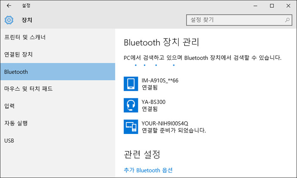Click the headset icon for YA-BS300
The image size is (297, 178).
coord(131,105)
